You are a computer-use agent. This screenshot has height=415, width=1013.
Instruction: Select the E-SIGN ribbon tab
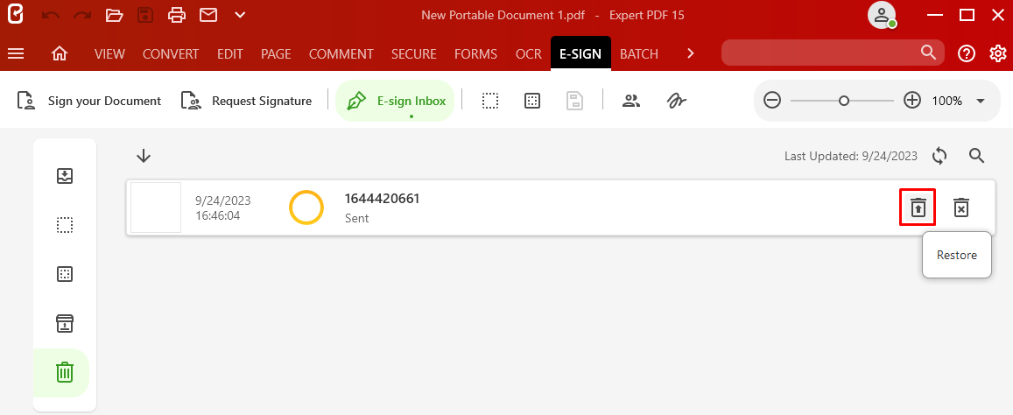(580, 53)
